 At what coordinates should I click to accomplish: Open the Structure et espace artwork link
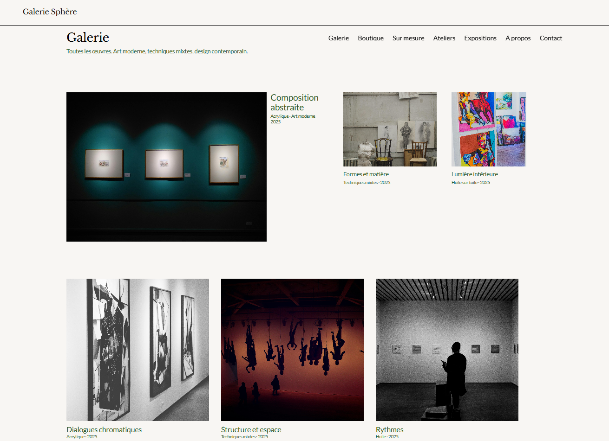click(251, 429)
